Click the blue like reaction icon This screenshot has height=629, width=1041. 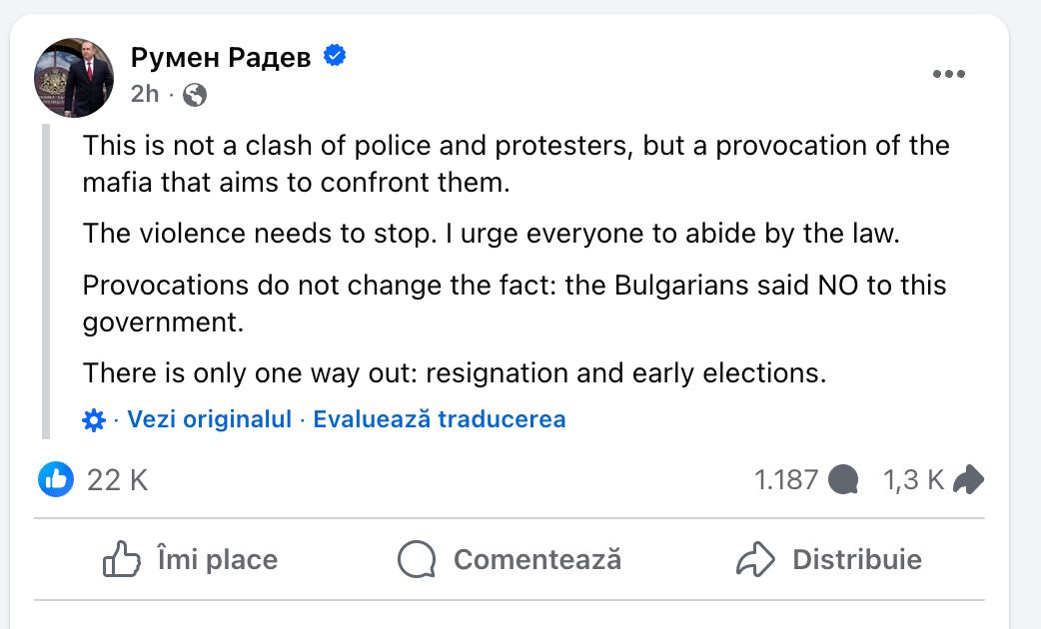(x=57, y=479)
